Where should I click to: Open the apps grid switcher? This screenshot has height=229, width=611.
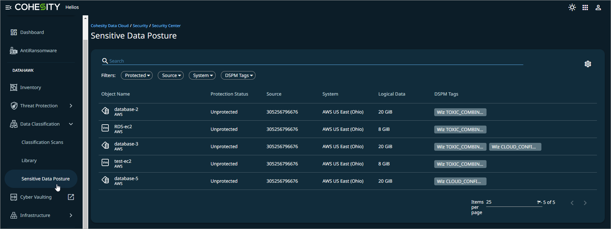tap(585, 8)
